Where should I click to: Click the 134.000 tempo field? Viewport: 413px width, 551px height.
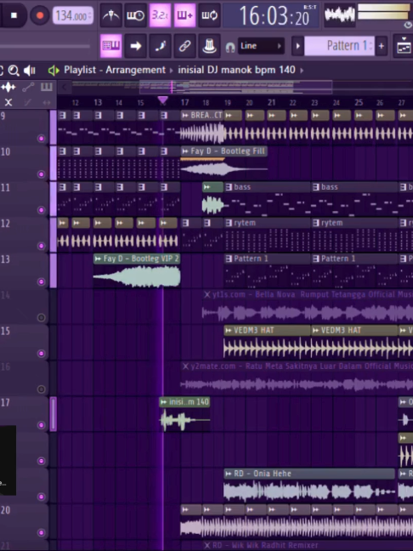point(73,16)
